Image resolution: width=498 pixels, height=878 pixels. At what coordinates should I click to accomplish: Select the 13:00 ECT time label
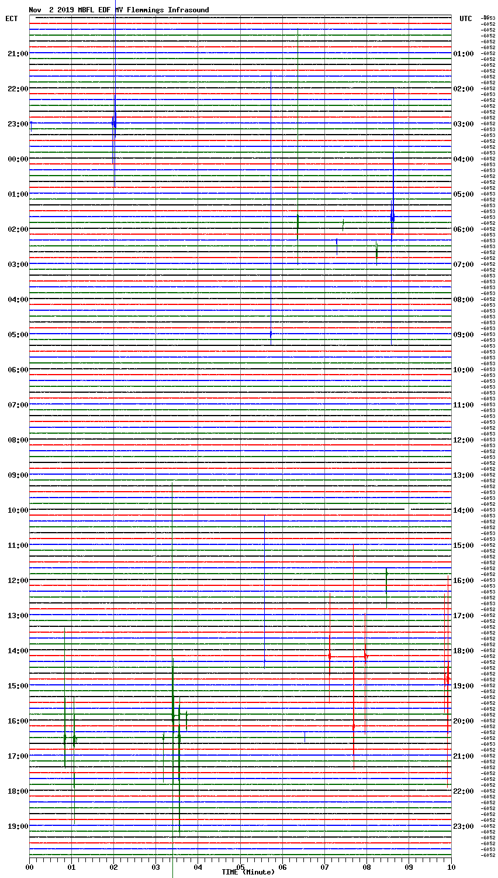tap(18, 616)
